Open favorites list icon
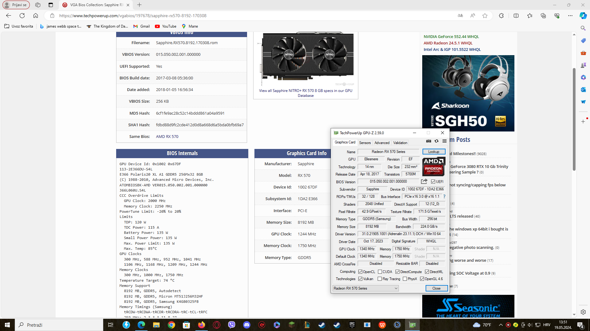 coord(530,16)
